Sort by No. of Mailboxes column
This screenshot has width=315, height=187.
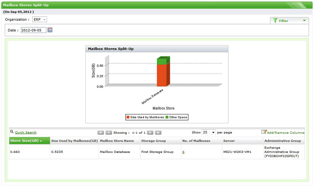tap(202, 140)
